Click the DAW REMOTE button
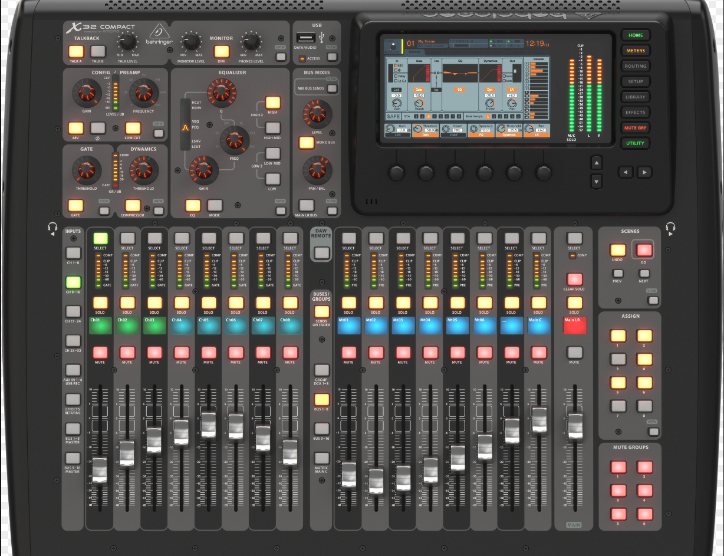 coord(321,253)
